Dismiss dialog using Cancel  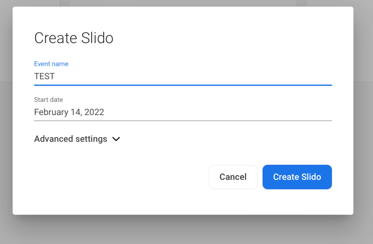coord(233,177)
